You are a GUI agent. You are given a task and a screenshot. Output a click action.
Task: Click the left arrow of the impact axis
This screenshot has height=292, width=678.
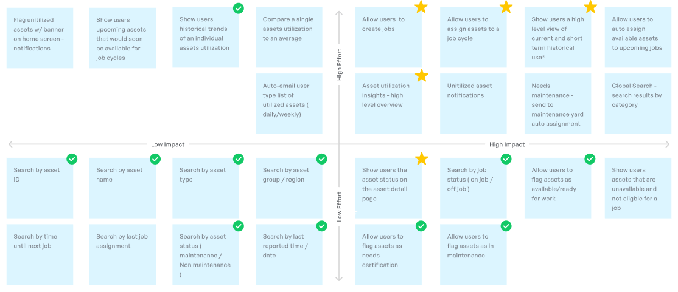10,144
